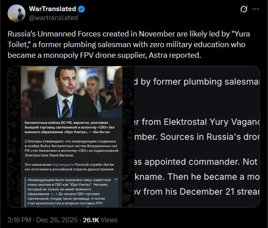
Task: Go to the @wartranslated handle
Action: click(x=53, y=18)
